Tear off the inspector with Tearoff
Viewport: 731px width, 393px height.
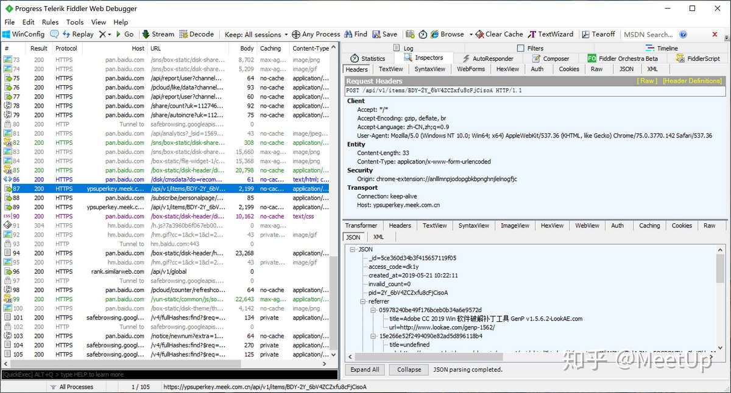598,34
